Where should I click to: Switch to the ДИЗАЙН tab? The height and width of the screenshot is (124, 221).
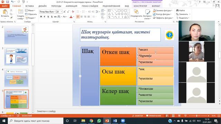[42, 6]
